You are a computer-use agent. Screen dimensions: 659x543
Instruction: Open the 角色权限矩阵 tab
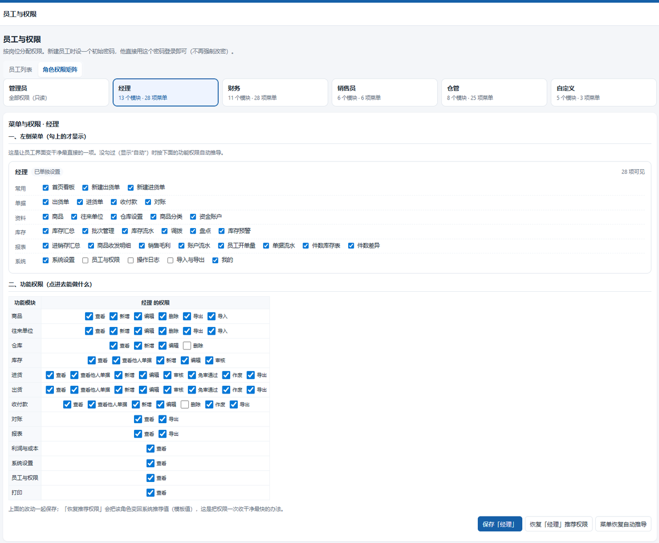[x=60, y=70]
